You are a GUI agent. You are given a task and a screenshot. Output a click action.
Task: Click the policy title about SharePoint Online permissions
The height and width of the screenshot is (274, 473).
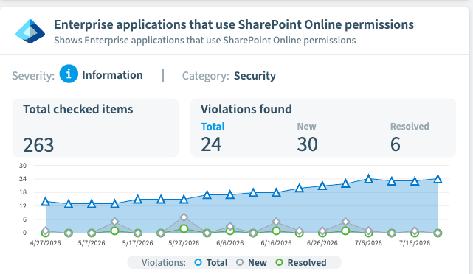[234, 25]
